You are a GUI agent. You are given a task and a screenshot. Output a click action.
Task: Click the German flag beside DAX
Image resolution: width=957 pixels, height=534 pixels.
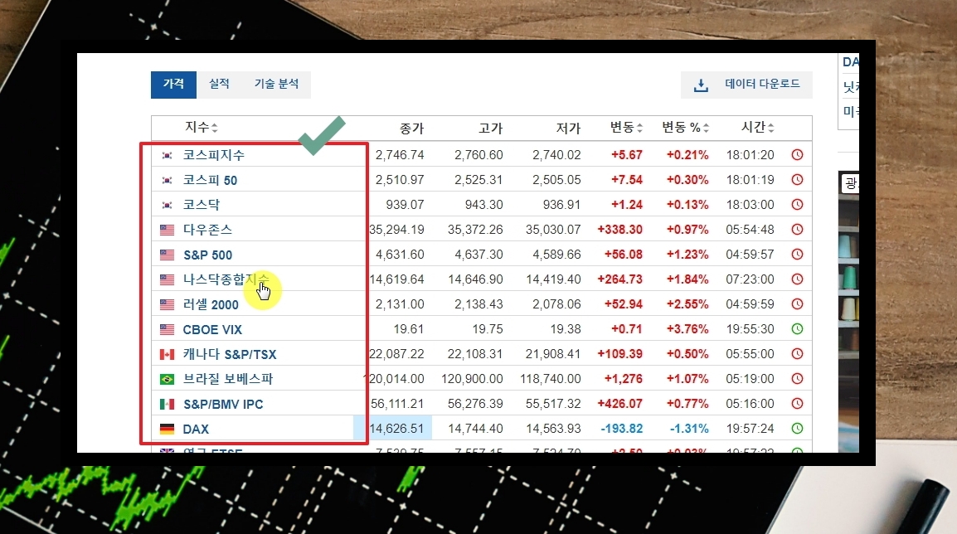[167, 429]
